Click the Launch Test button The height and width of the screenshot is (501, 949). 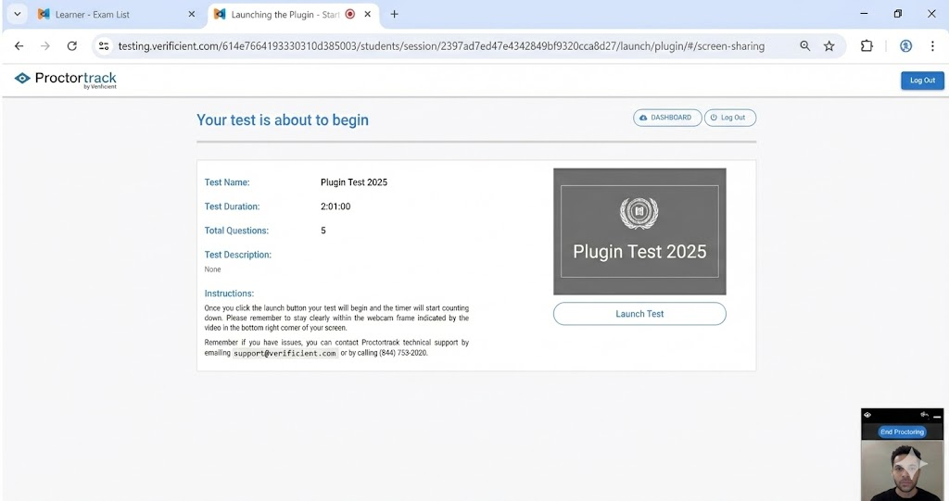(639, 313)
